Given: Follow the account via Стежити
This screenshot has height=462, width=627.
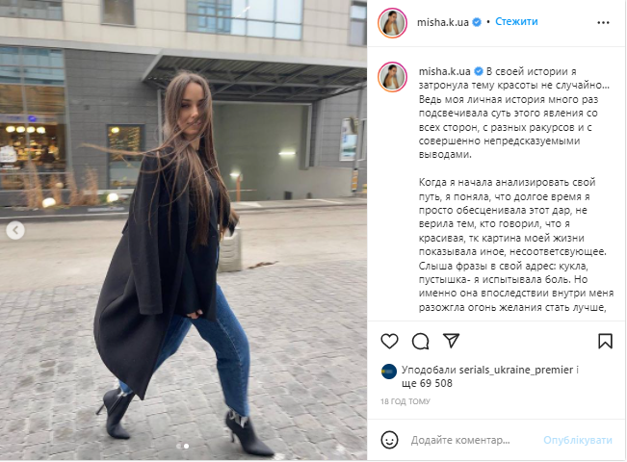Looking at the screenshot, I should 516,21.
